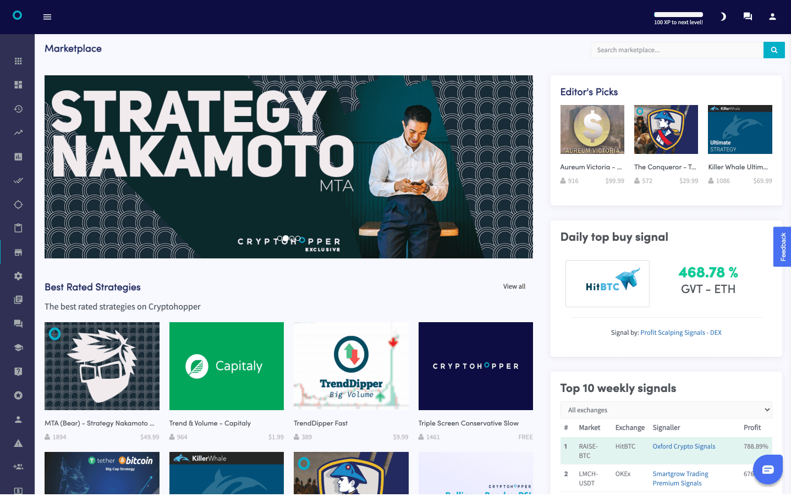791x497 pixels.
Task: Open the trade history clock icon in sidebar
Action: point(18,109)
